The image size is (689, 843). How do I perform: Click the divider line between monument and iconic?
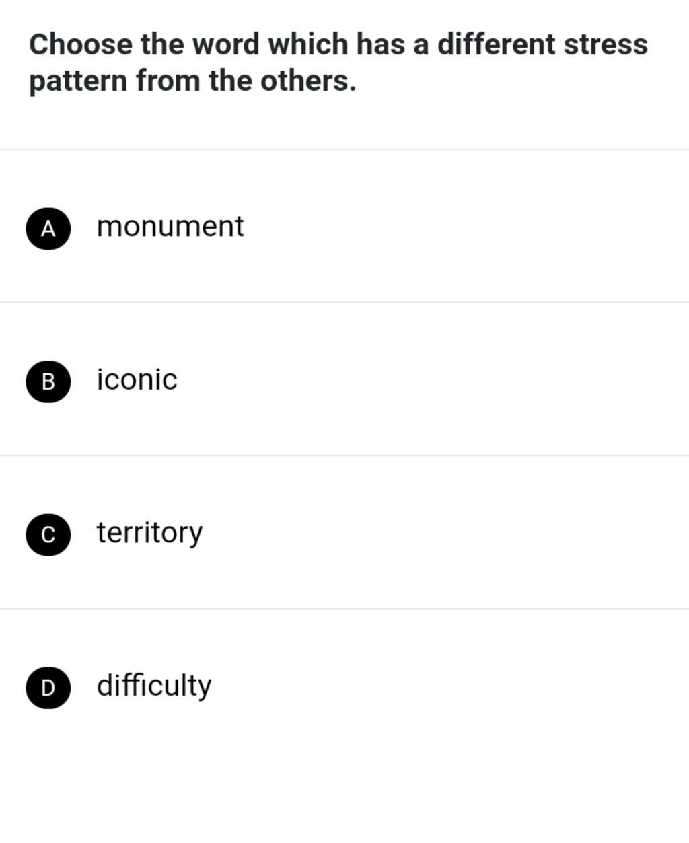pyautogui.click(x=344, y=303)
